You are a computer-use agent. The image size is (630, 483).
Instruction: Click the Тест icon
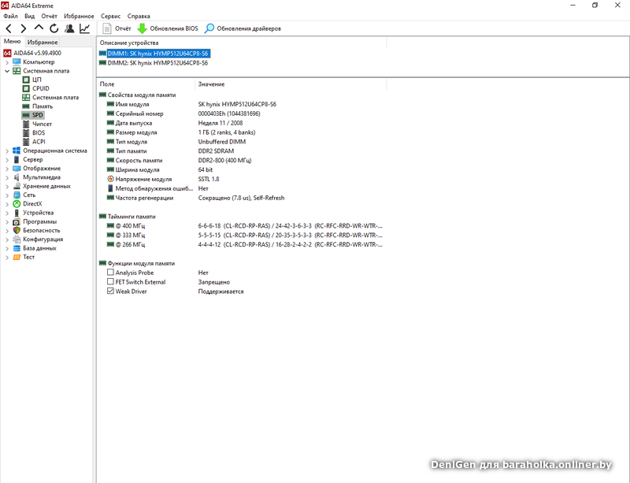point(17,257)
